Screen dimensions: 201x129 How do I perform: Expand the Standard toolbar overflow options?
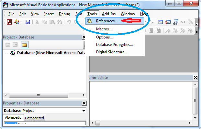pos(197,22)
